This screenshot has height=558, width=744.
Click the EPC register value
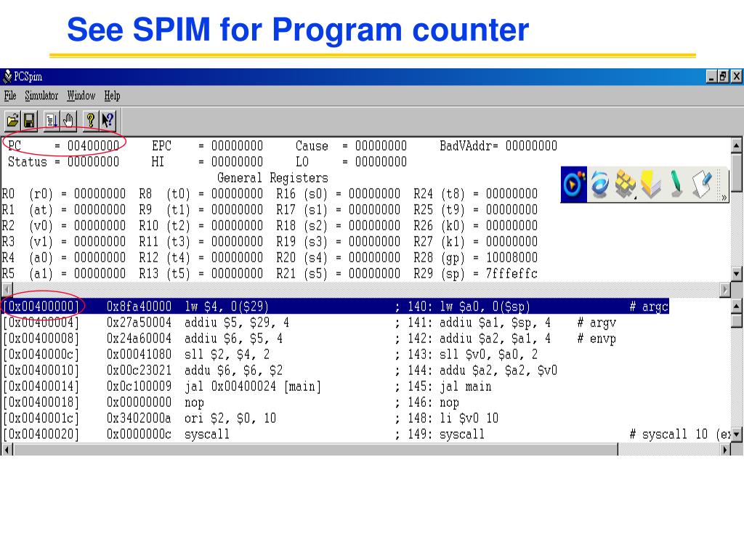(237, 145)
